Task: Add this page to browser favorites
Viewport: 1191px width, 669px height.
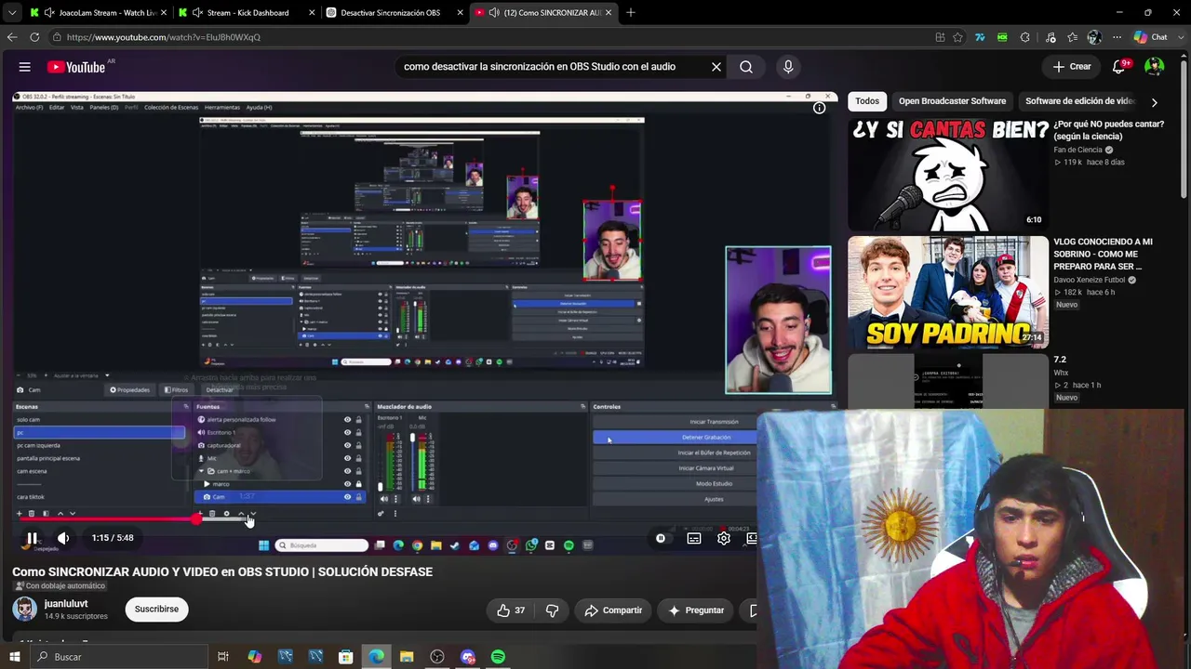Action: [x=957, y=37]
